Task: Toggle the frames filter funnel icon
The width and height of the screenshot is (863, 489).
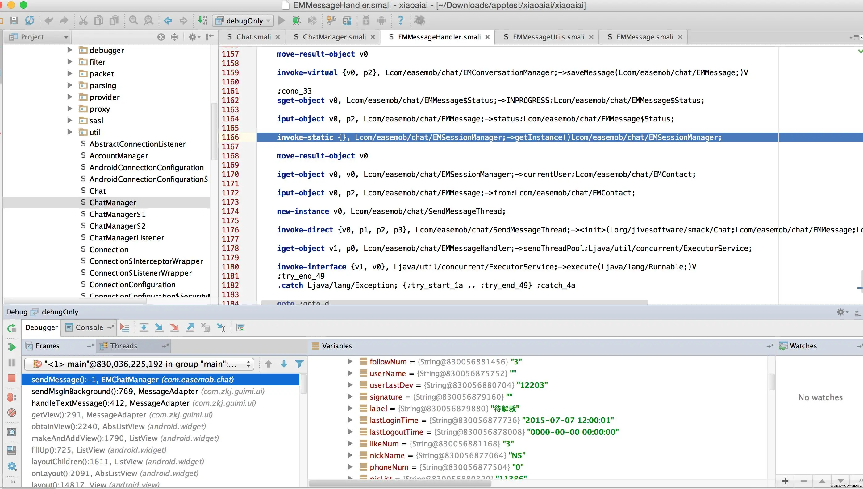Action: [299, 364]
